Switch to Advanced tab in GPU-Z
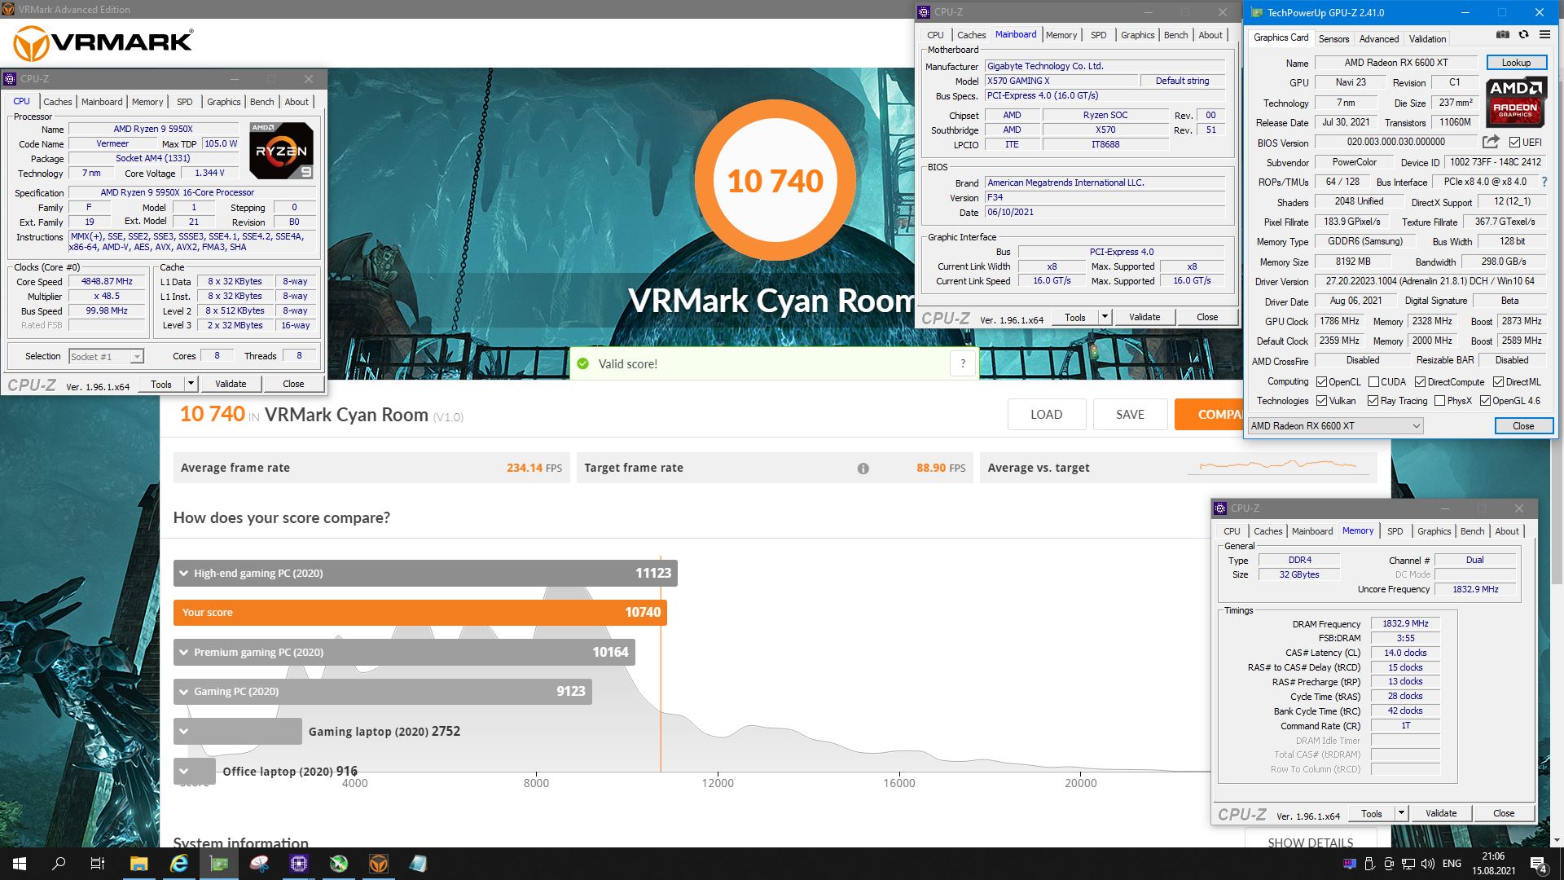1564x880 pixels. [x=1378, y=38]
